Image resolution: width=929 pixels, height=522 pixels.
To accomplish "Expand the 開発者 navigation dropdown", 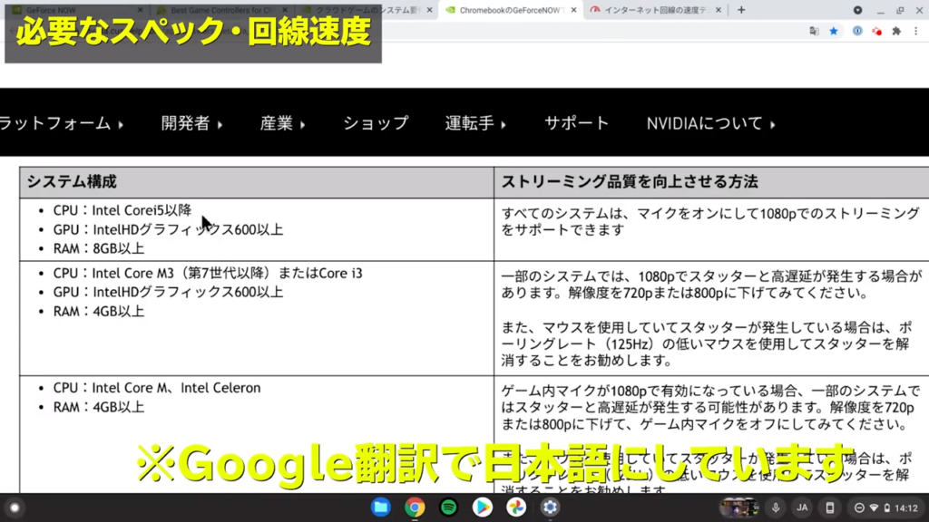I will (x=191, y=123).
